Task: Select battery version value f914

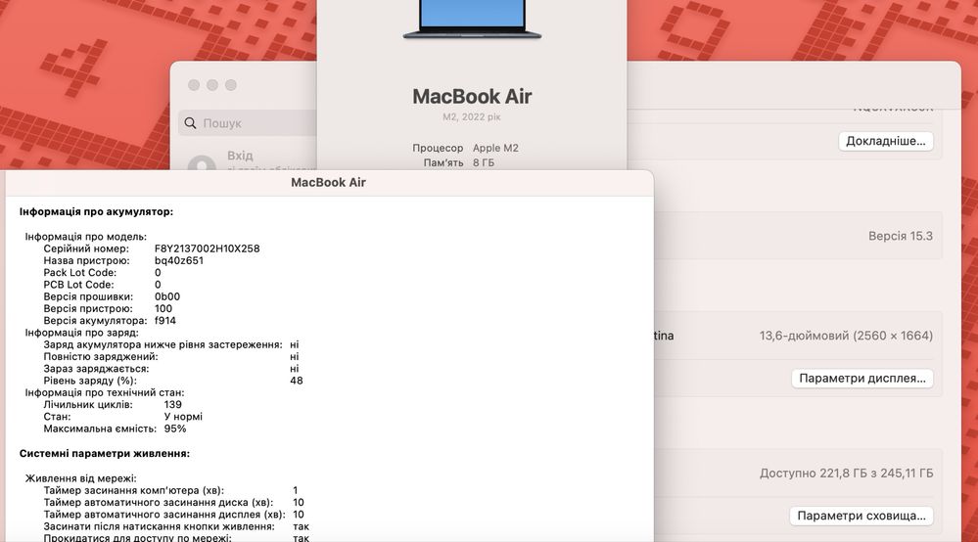Action: (165, 320)
